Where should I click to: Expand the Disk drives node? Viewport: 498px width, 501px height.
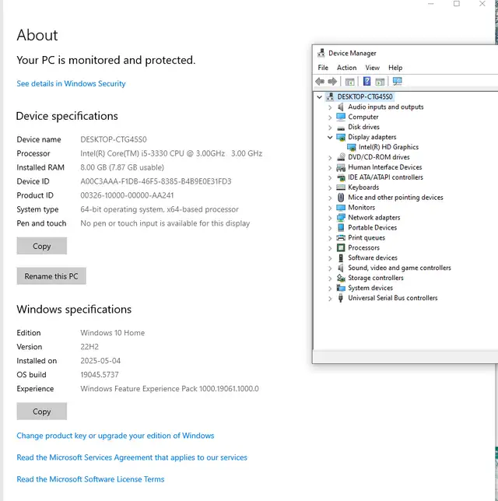tap(330, 128)
